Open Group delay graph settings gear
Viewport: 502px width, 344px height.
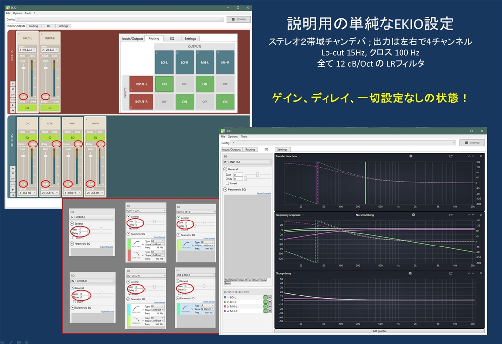(410, 273)
